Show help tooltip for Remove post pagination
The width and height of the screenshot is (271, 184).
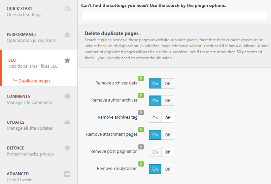141,147
